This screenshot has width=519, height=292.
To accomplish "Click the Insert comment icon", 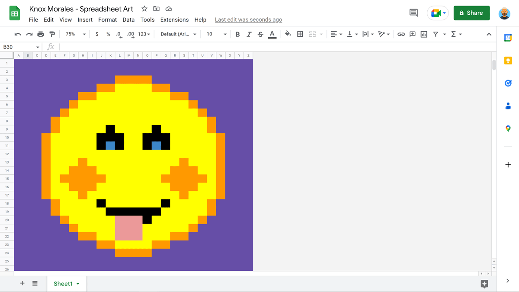I will 412,34.
